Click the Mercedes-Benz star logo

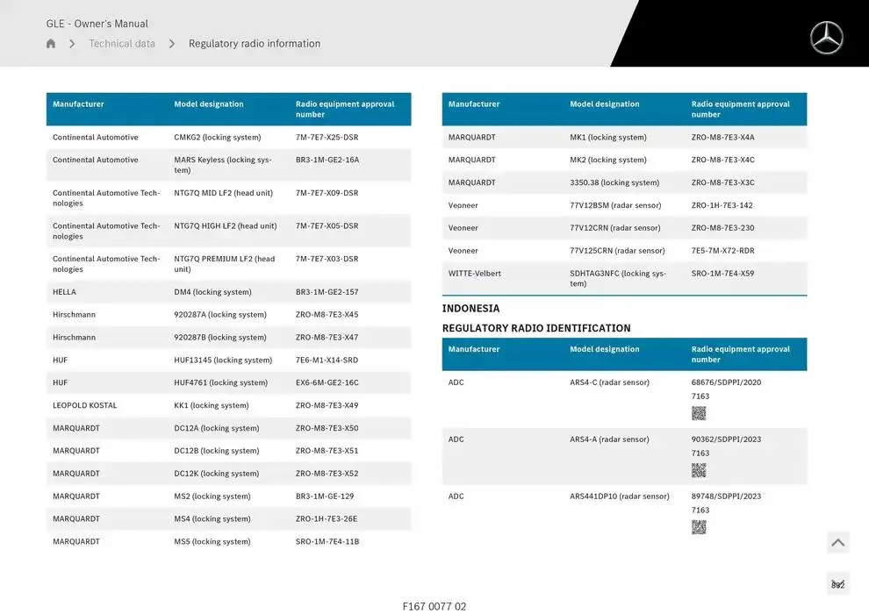click(x=826, y=38)
